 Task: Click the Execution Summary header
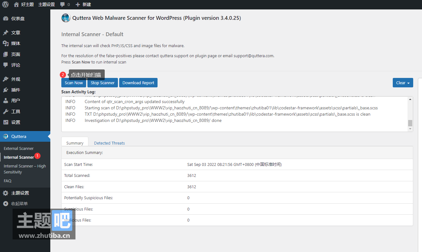tap(85, 152)
